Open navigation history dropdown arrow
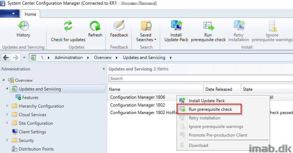This screenshot has width=293, height=153. pos(24,58)
